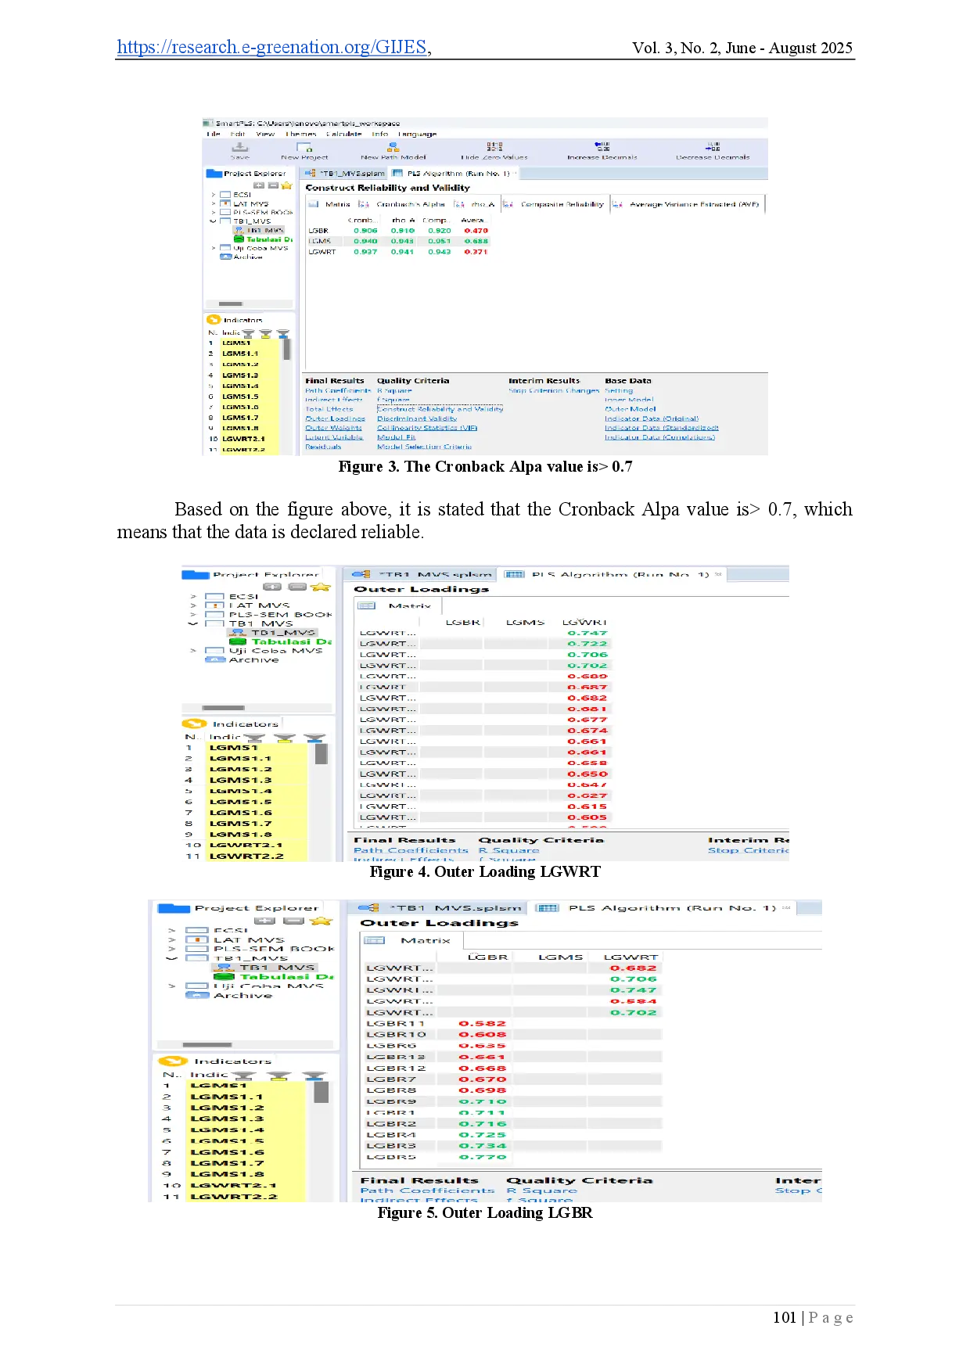Create a New Path Model from the toolbar

coord(393,147)
